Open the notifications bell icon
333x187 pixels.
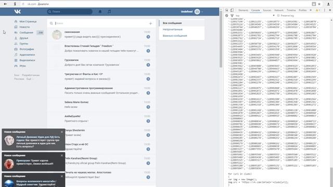(x=100, y=11)
